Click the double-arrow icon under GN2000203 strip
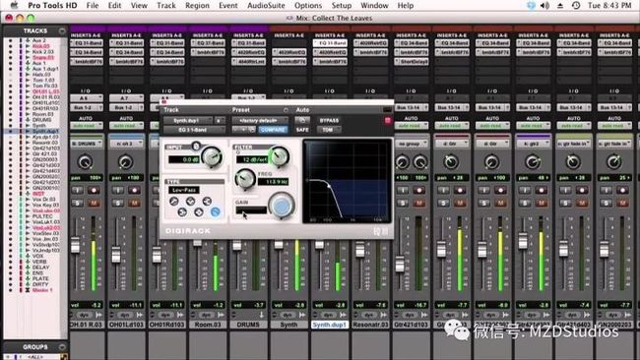The height and width of the screenshot is (360, 640). [628, 315]
